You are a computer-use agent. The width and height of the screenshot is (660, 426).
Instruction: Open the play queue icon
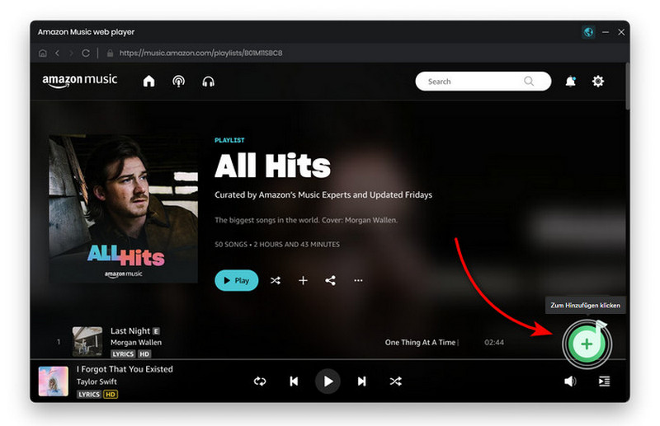point(604,382)
